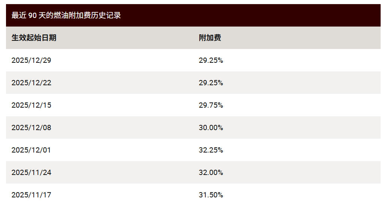Viewport: 384px width, 206px height.
Task: Click the number 90 in the title
Action: coord(32,15)
